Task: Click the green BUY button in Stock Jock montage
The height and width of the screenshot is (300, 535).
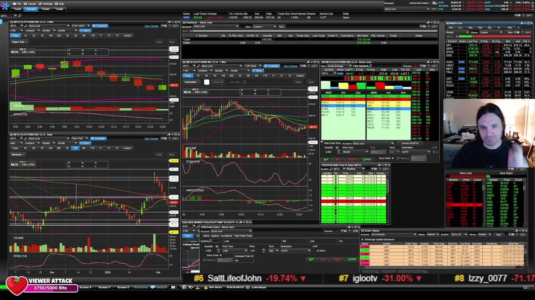Action: coord(326,159)
